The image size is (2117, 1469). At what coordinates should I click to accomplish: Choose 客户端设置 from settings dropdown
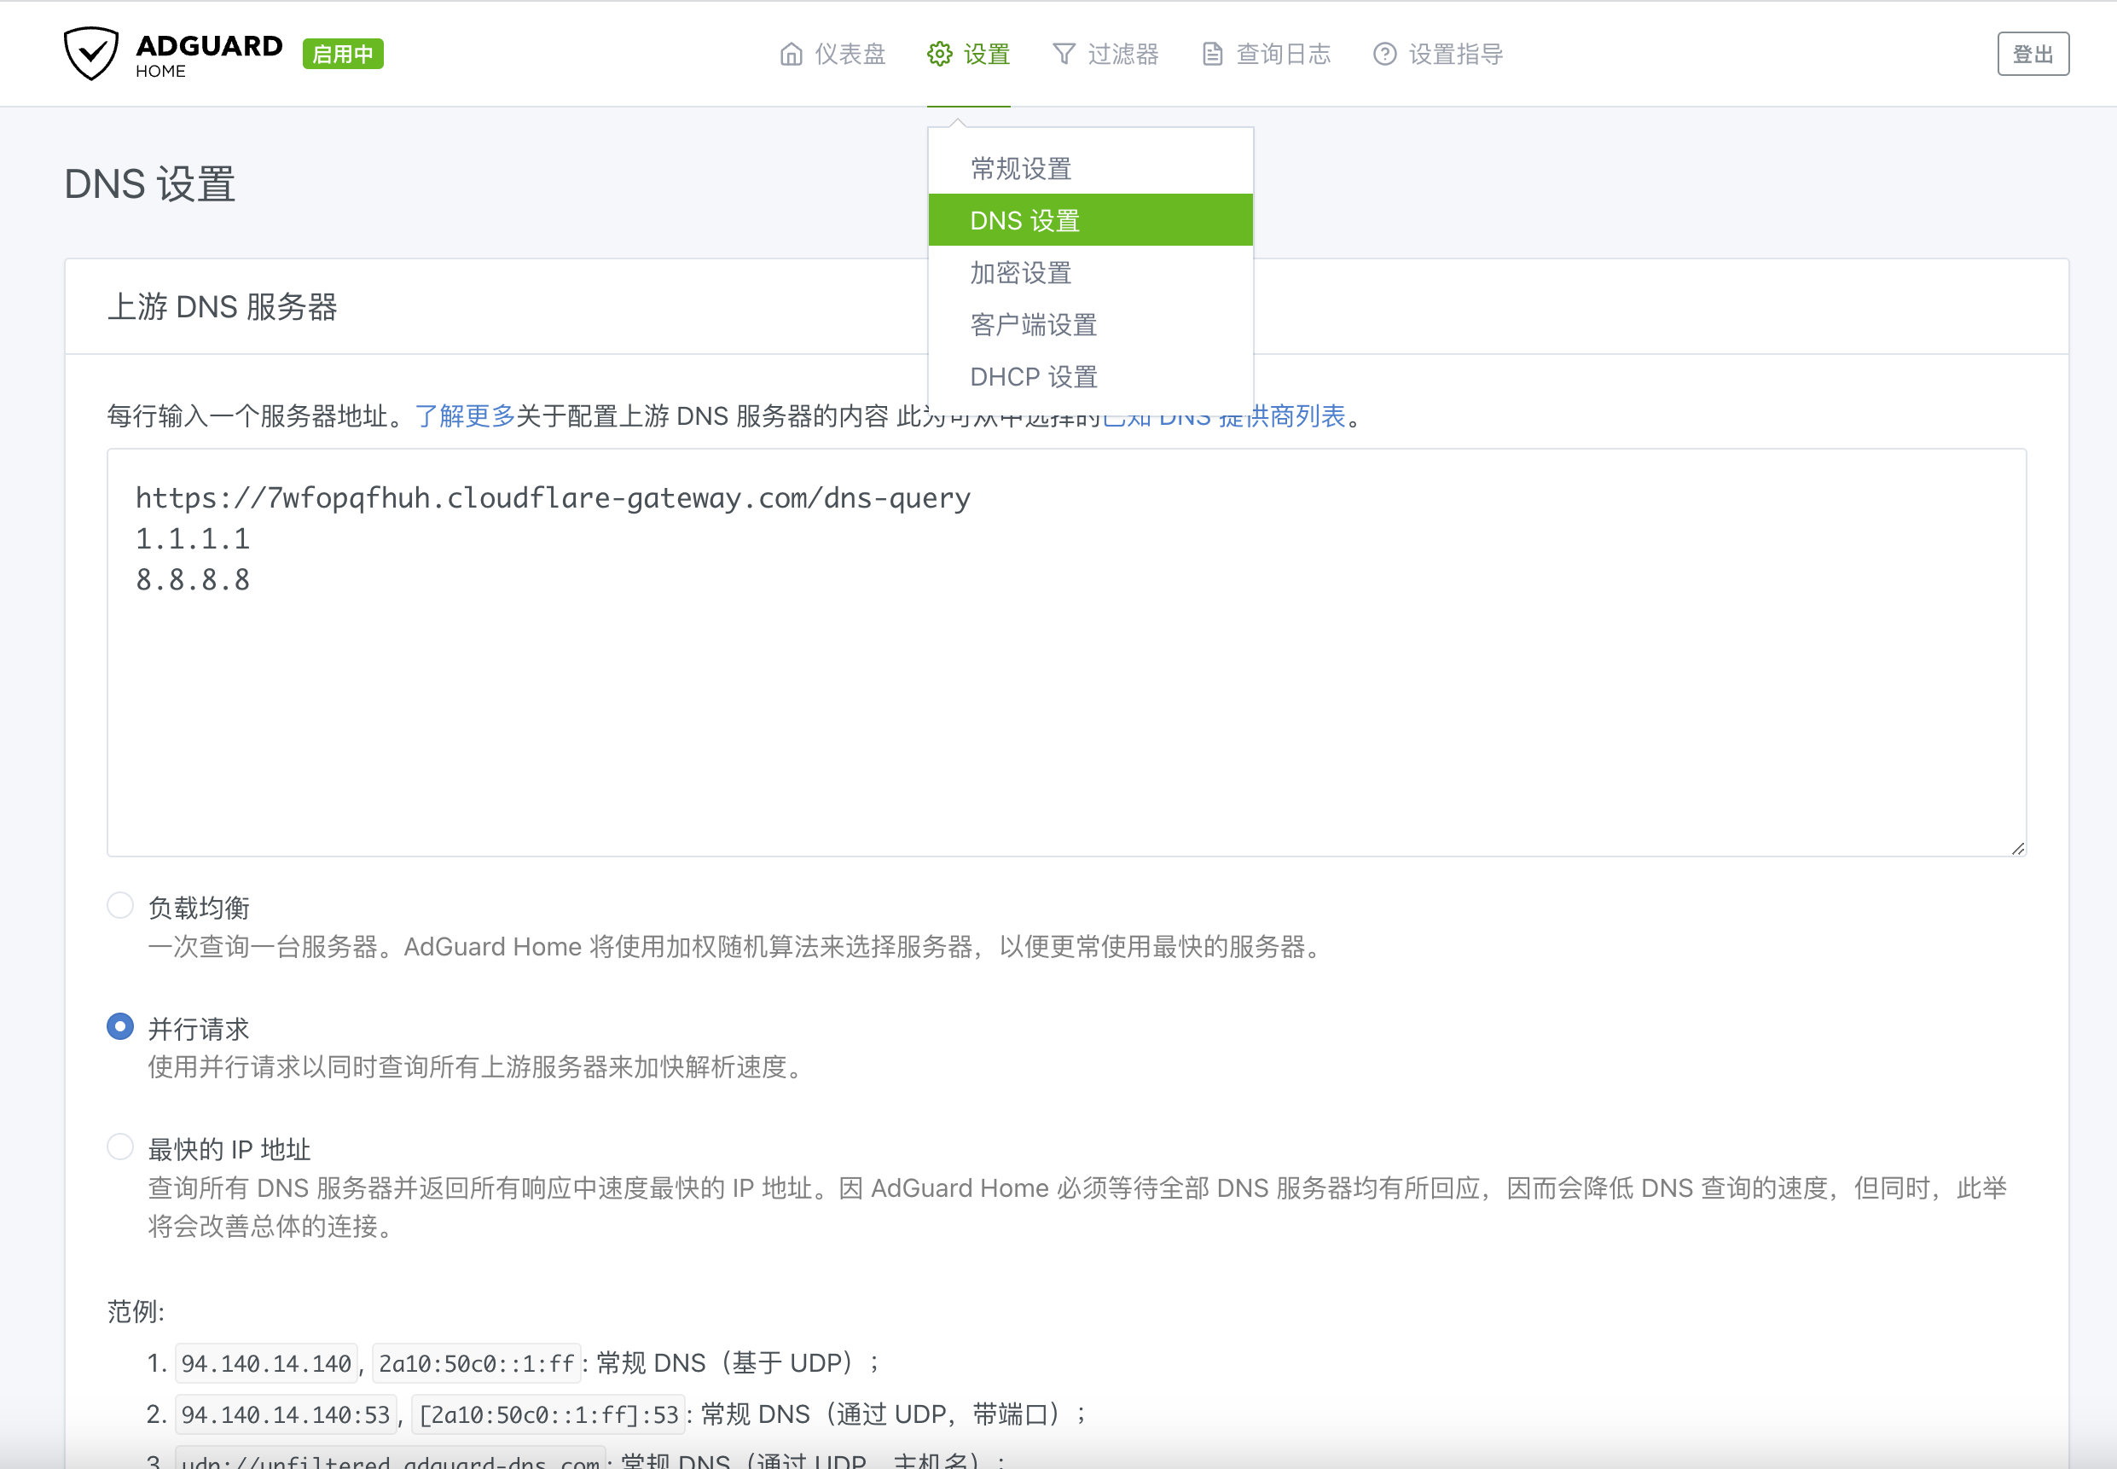click(1090, 324)
